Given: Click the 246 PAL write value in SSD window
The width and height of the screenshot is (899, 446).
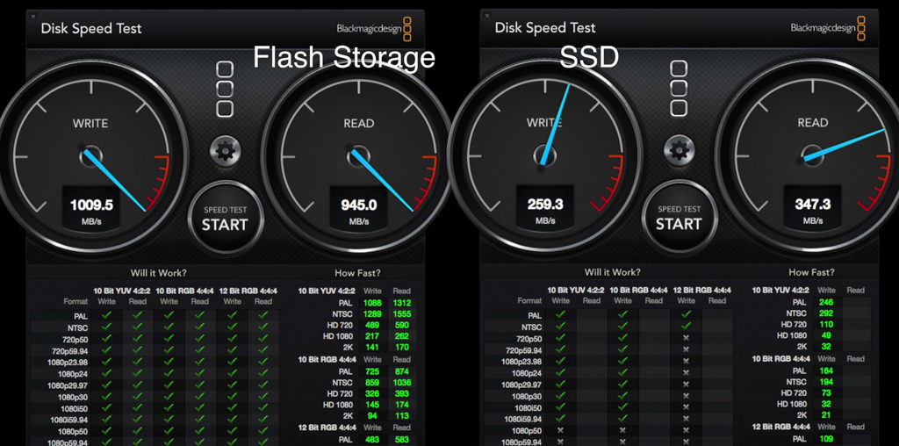Looking at the screenshot, I should [826, 302].
